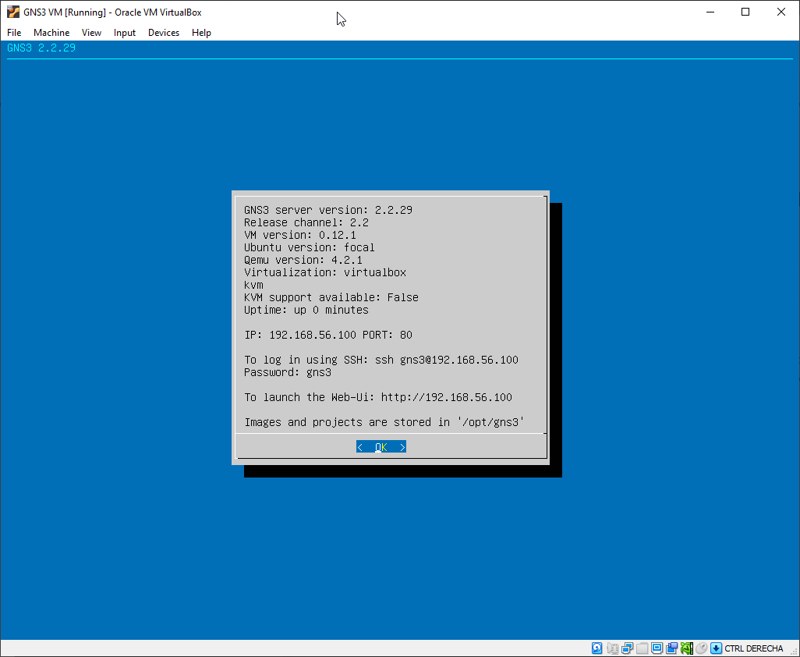Screen dimensions: 800x657
Task: Click the keyboard capture arrow icon
Action: 717,648
